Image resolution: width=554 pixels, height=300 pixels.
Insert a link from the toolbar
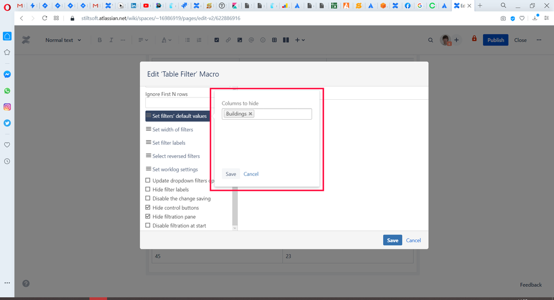228,40
